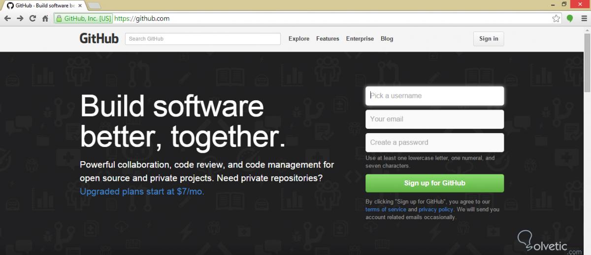Click the Sign in button

click(x=489, y=39)
